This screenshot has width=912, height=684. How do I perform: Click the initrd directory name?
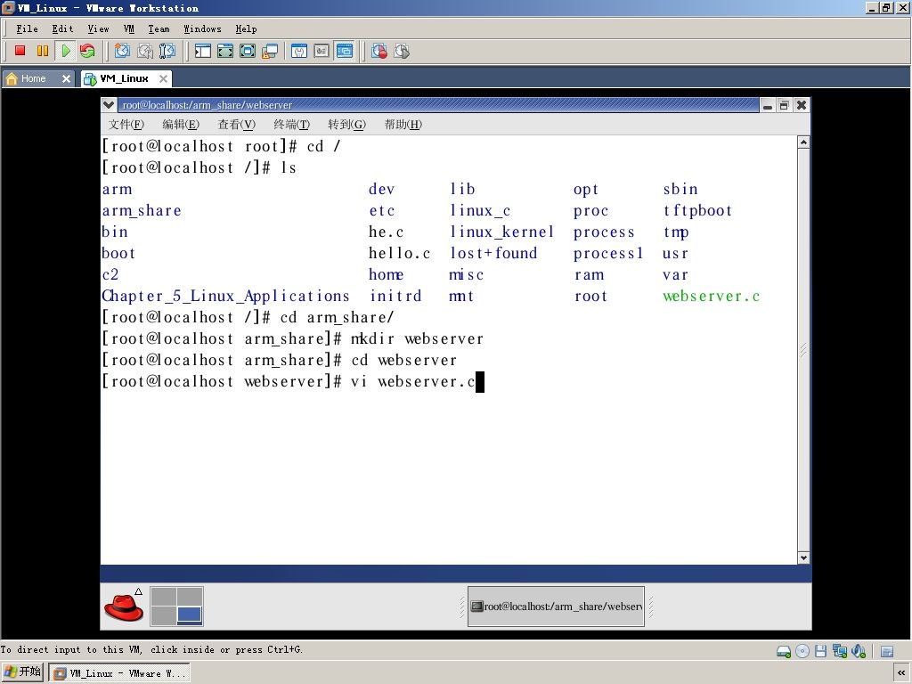[395, 296]
